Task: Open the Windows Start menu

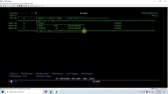Action: tap(3, 92)
